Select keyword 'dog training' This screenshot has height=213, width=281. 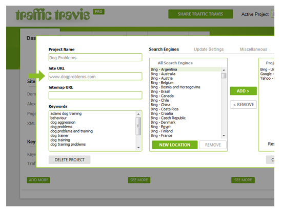click(x=60, y=140)
